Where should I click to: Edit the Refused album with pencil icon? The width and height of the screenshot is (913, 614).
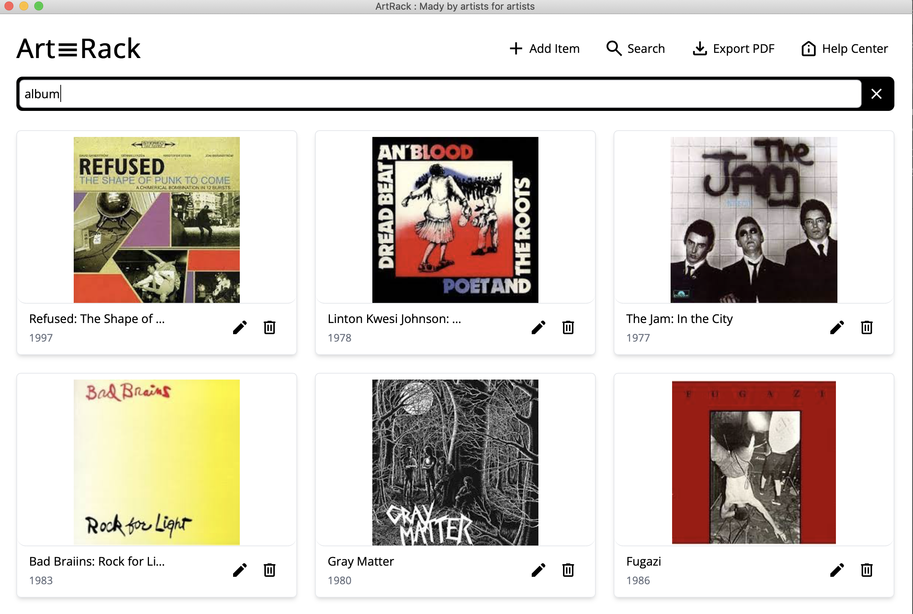tap(240, 327)
